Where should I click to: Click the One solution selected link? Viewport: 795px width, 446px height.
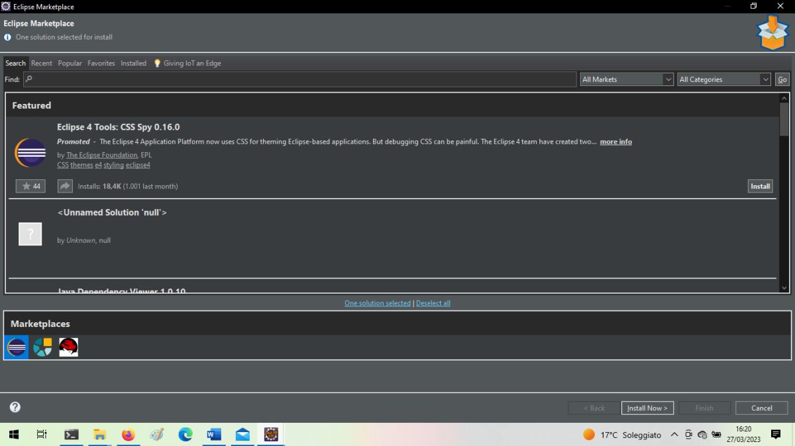tap(378, 303)
